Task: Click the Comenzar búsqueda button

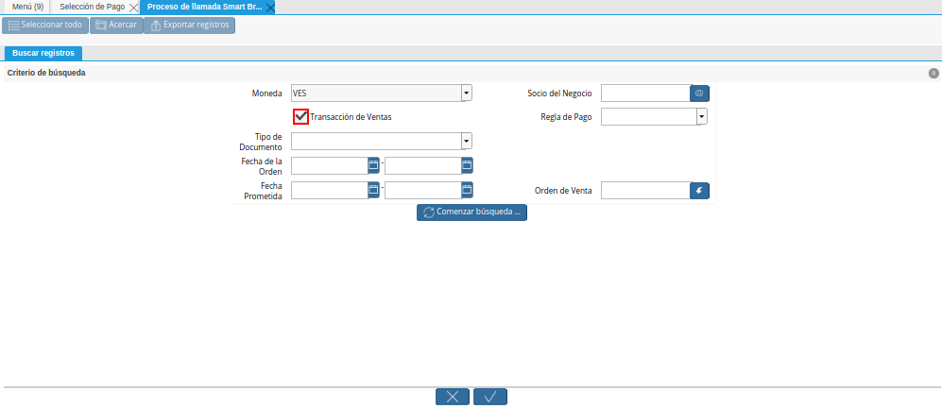Action: [x=471, y=212]
